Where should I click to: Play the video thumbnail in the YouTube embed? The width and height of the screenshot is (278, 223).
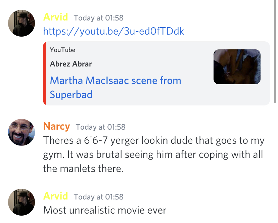(237, 67)
